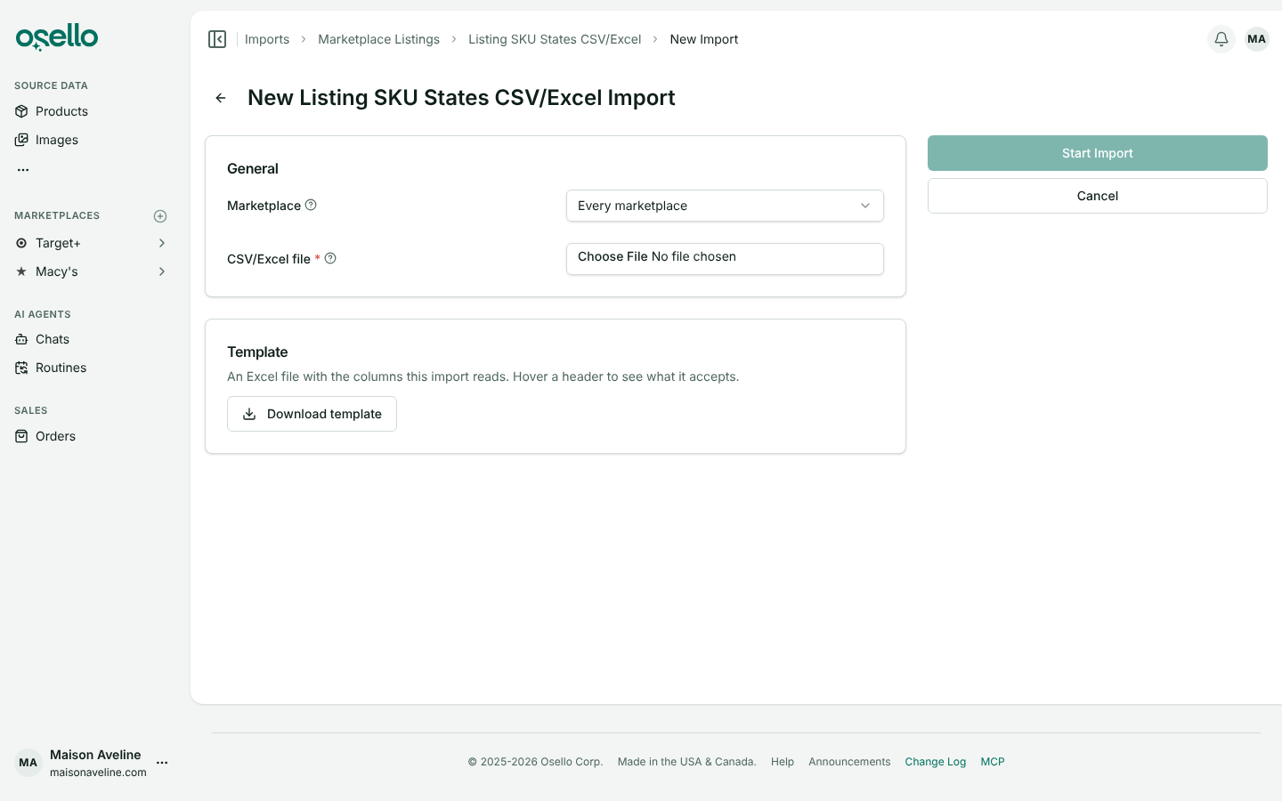Viewport: 1282px width, 801px height.
Task: Click the Cancel button
Action: 1098,196
